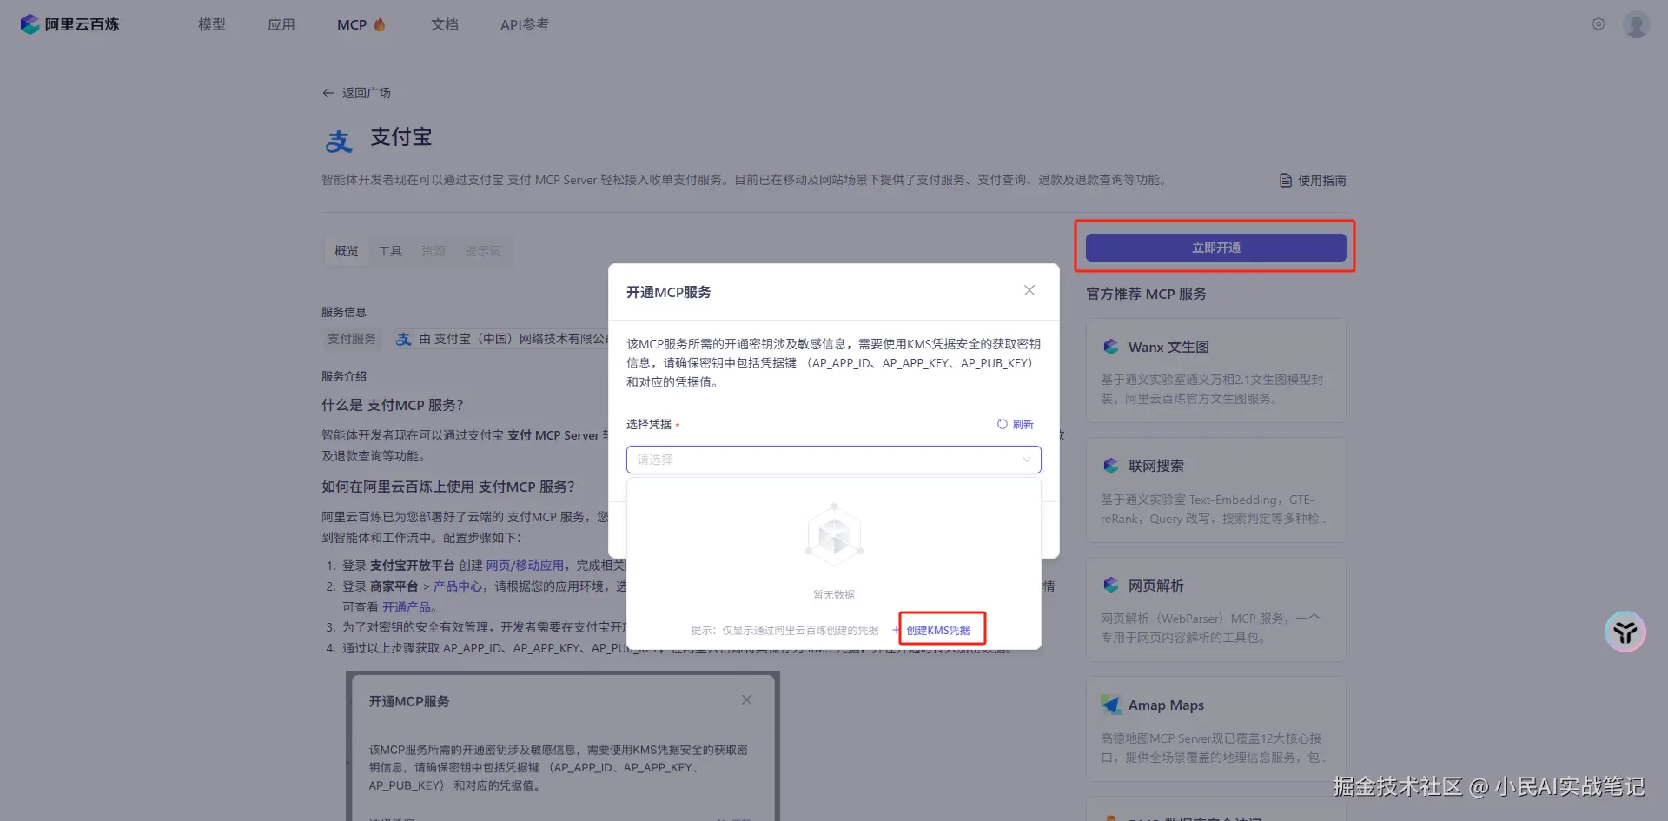The width and height of the screenshot is (1668, 821).
Task: Open the user avatar menu
Action: click(1637, 24)
